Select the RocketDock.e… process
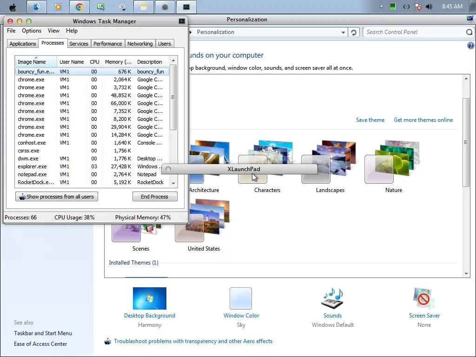The height and width of the screenshot is (357, 476). point(93,182)
